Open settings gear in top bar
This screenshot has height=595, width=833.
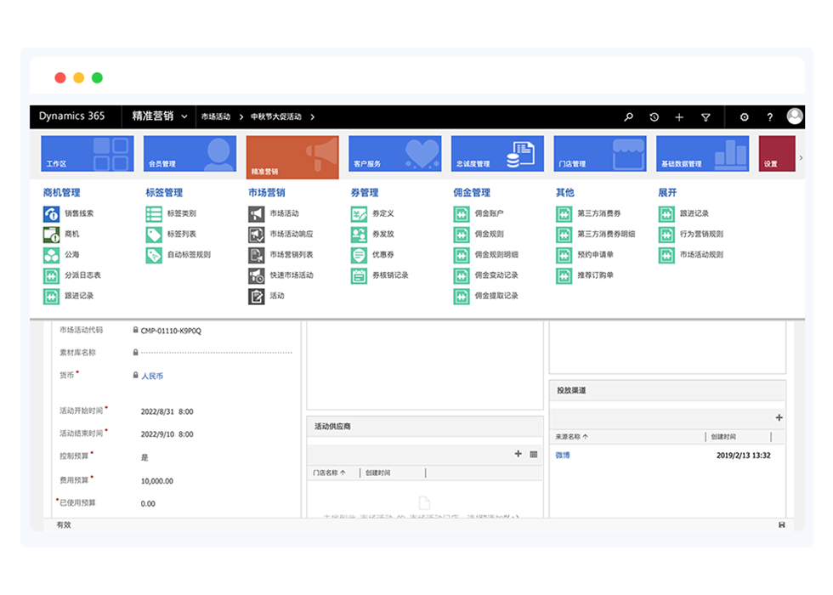[x=744, y=117]
